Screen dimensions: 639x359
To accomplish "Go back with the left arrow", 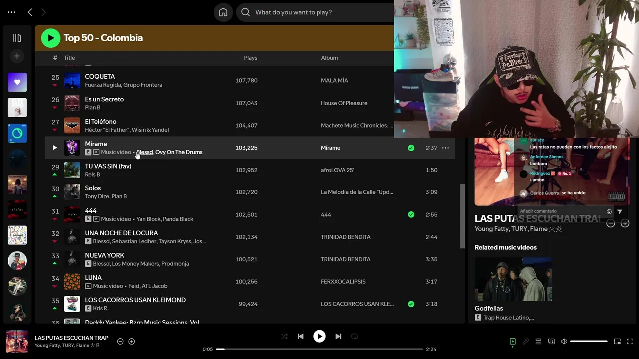I will tap(30, 12).
